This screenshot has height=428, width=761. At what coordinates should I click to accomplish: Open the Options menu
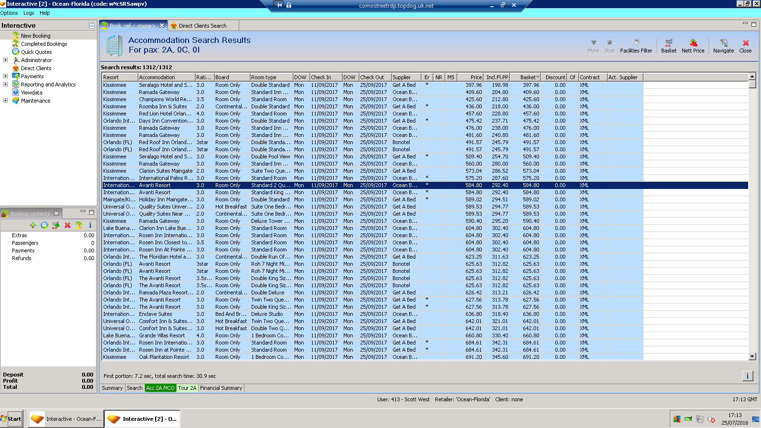click(9, 13)
